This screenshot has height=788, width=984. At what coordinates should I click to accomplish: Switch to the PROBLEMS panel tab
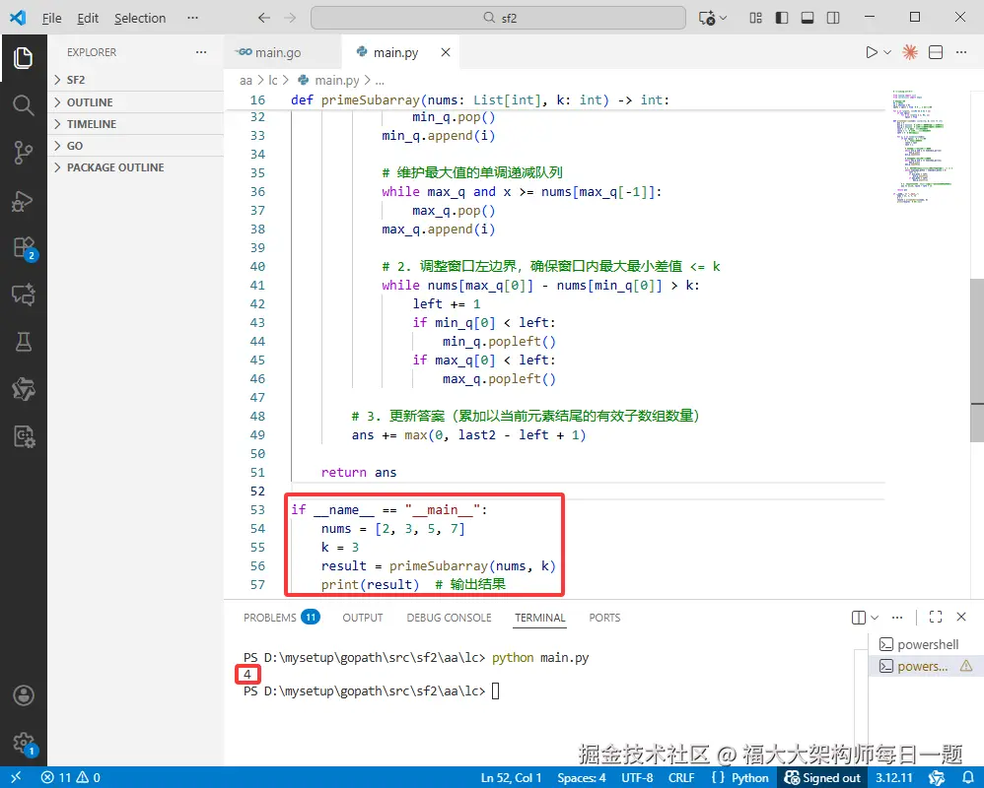[281, 618]
